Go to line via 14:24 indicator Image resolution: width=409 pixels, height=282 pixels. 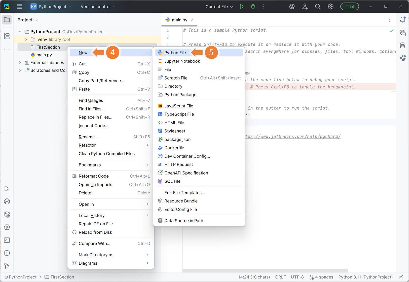tap(254, 277)
